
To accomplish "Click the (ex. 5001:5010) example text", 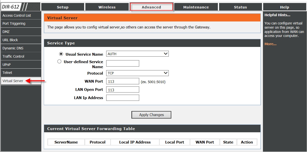I will tap(153, 82).
